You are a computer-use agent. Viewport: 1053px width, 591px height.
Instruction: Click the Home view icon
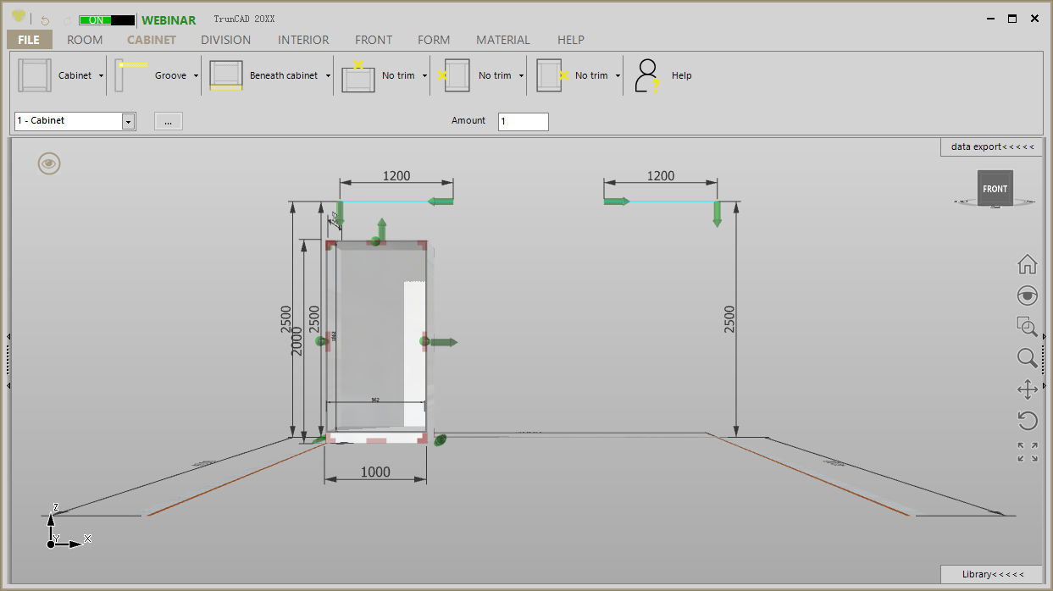pos(1027,264)
